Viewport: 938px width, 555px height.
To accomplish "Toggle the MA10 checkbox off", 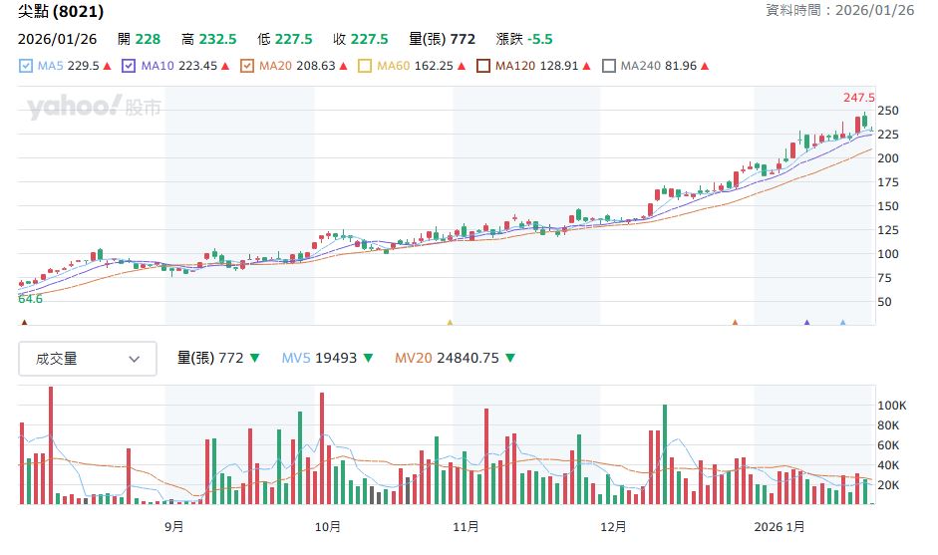I will coord(129,67).
